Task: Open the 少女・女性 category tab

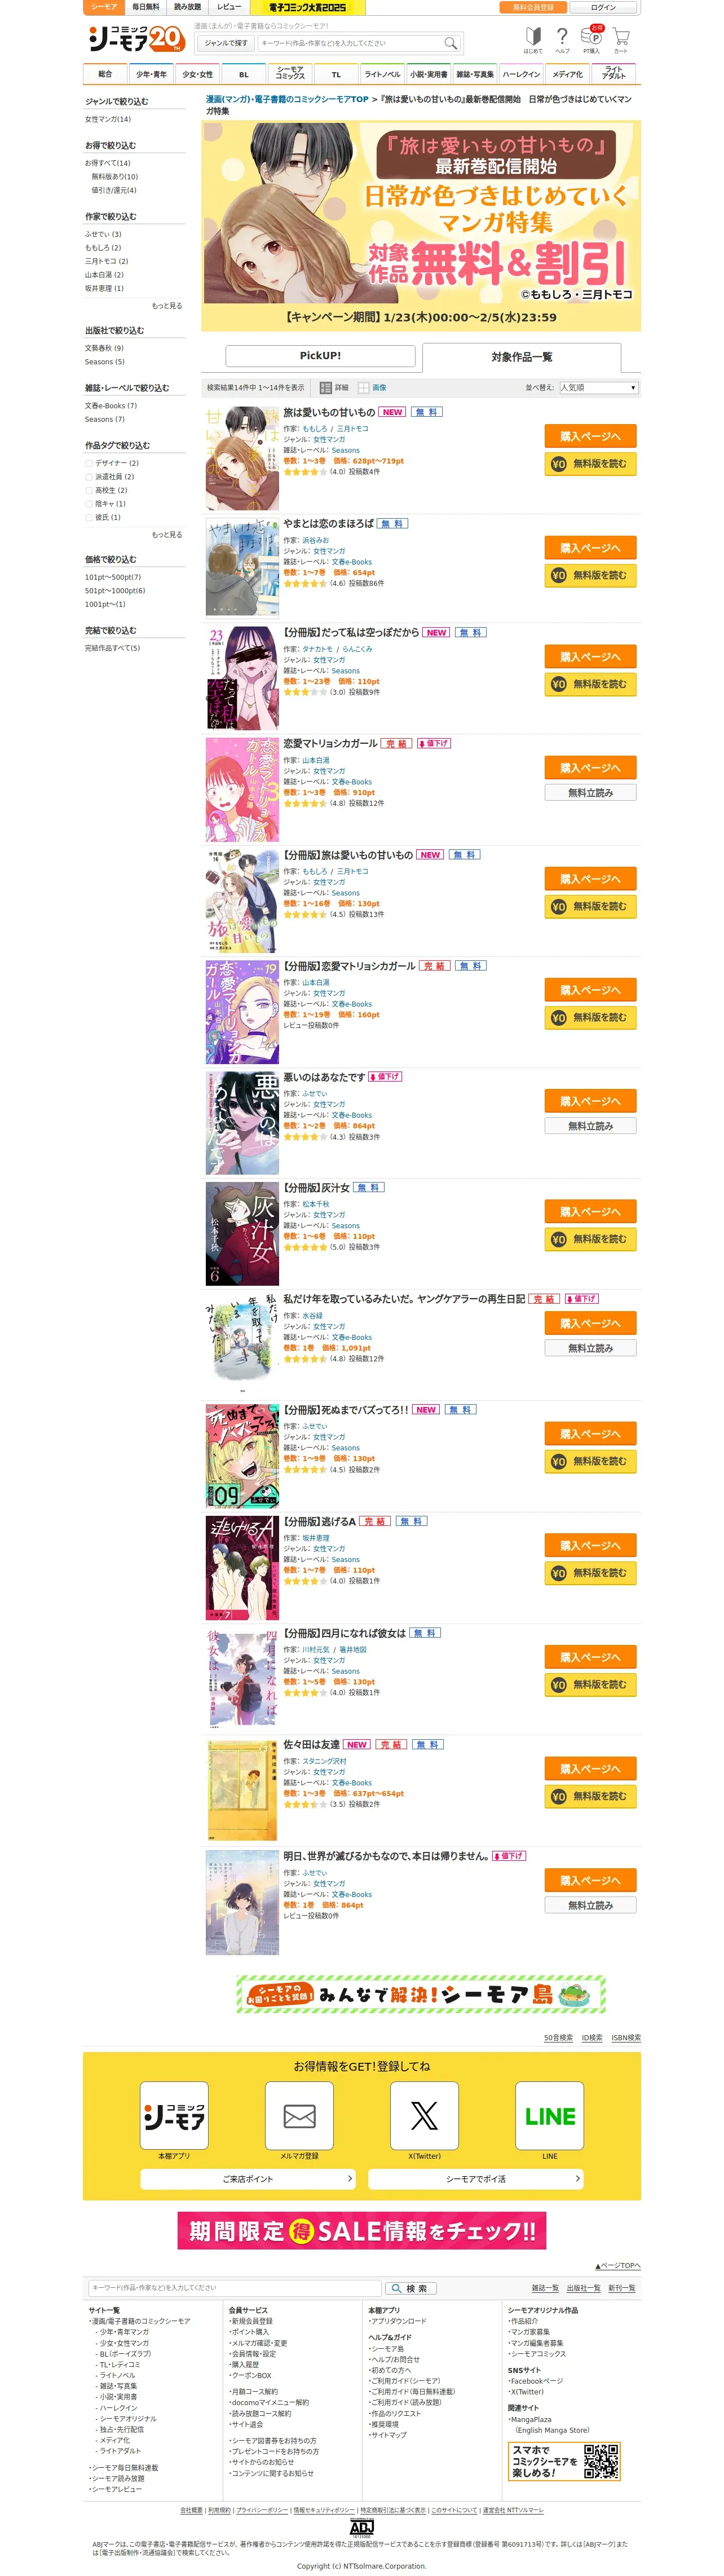Action: 197,74
